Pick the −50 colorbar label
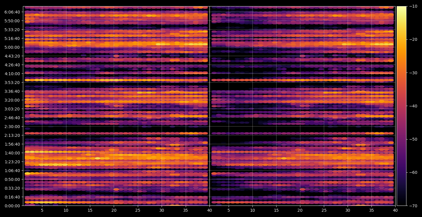The width and height of the screenshot is (422, 217). pyautogui.click(x=413, y=139)
